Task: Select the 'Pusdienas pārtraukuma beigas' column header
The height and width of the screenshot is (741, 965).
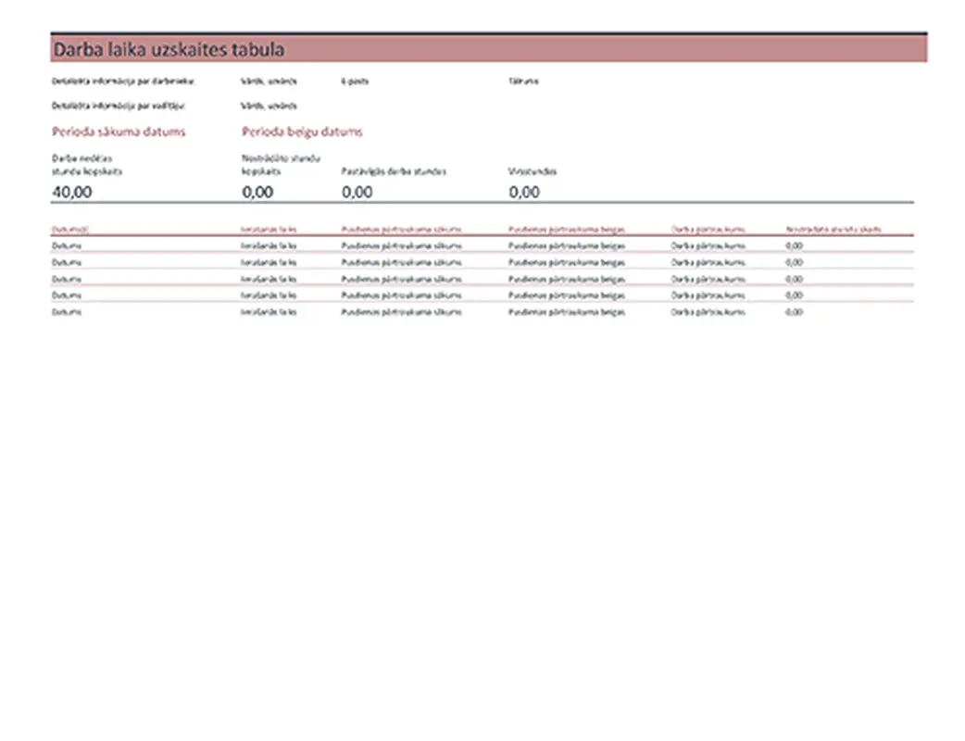Action: click(x=567, y=229)
